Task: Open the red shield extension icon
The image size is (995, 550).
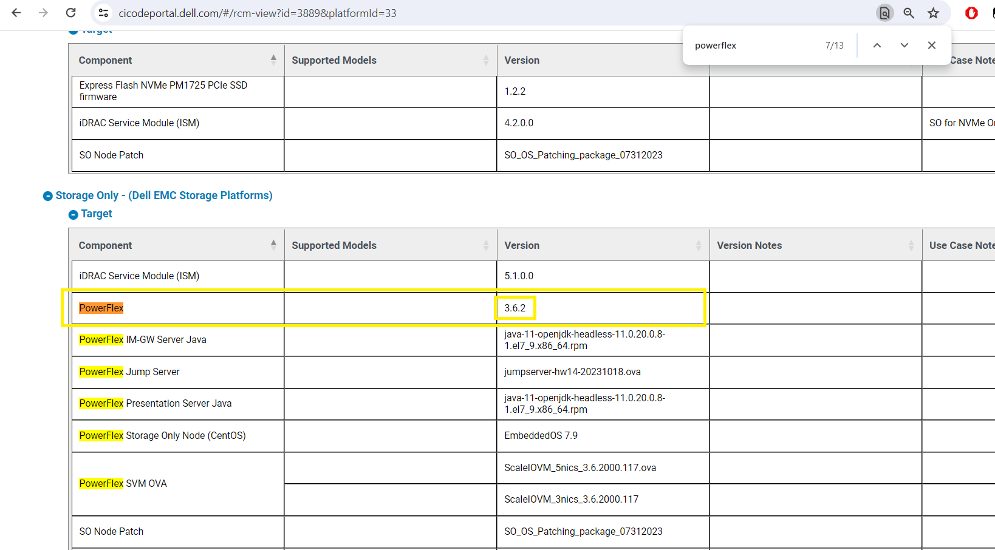Action: click(971, 13)
